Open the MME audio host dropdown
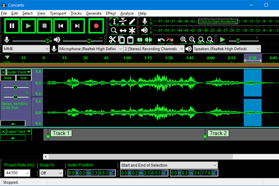279x186 pixels. pos(26,49)
